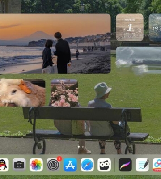Open the beach sunset photo widget
Viewport: 161px width, 179px height.
[55, 44]
